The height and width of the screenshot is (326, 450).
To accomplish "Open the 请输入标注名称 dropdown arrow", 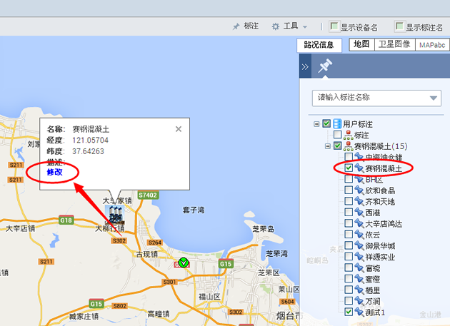I will (x=434, y=98).
